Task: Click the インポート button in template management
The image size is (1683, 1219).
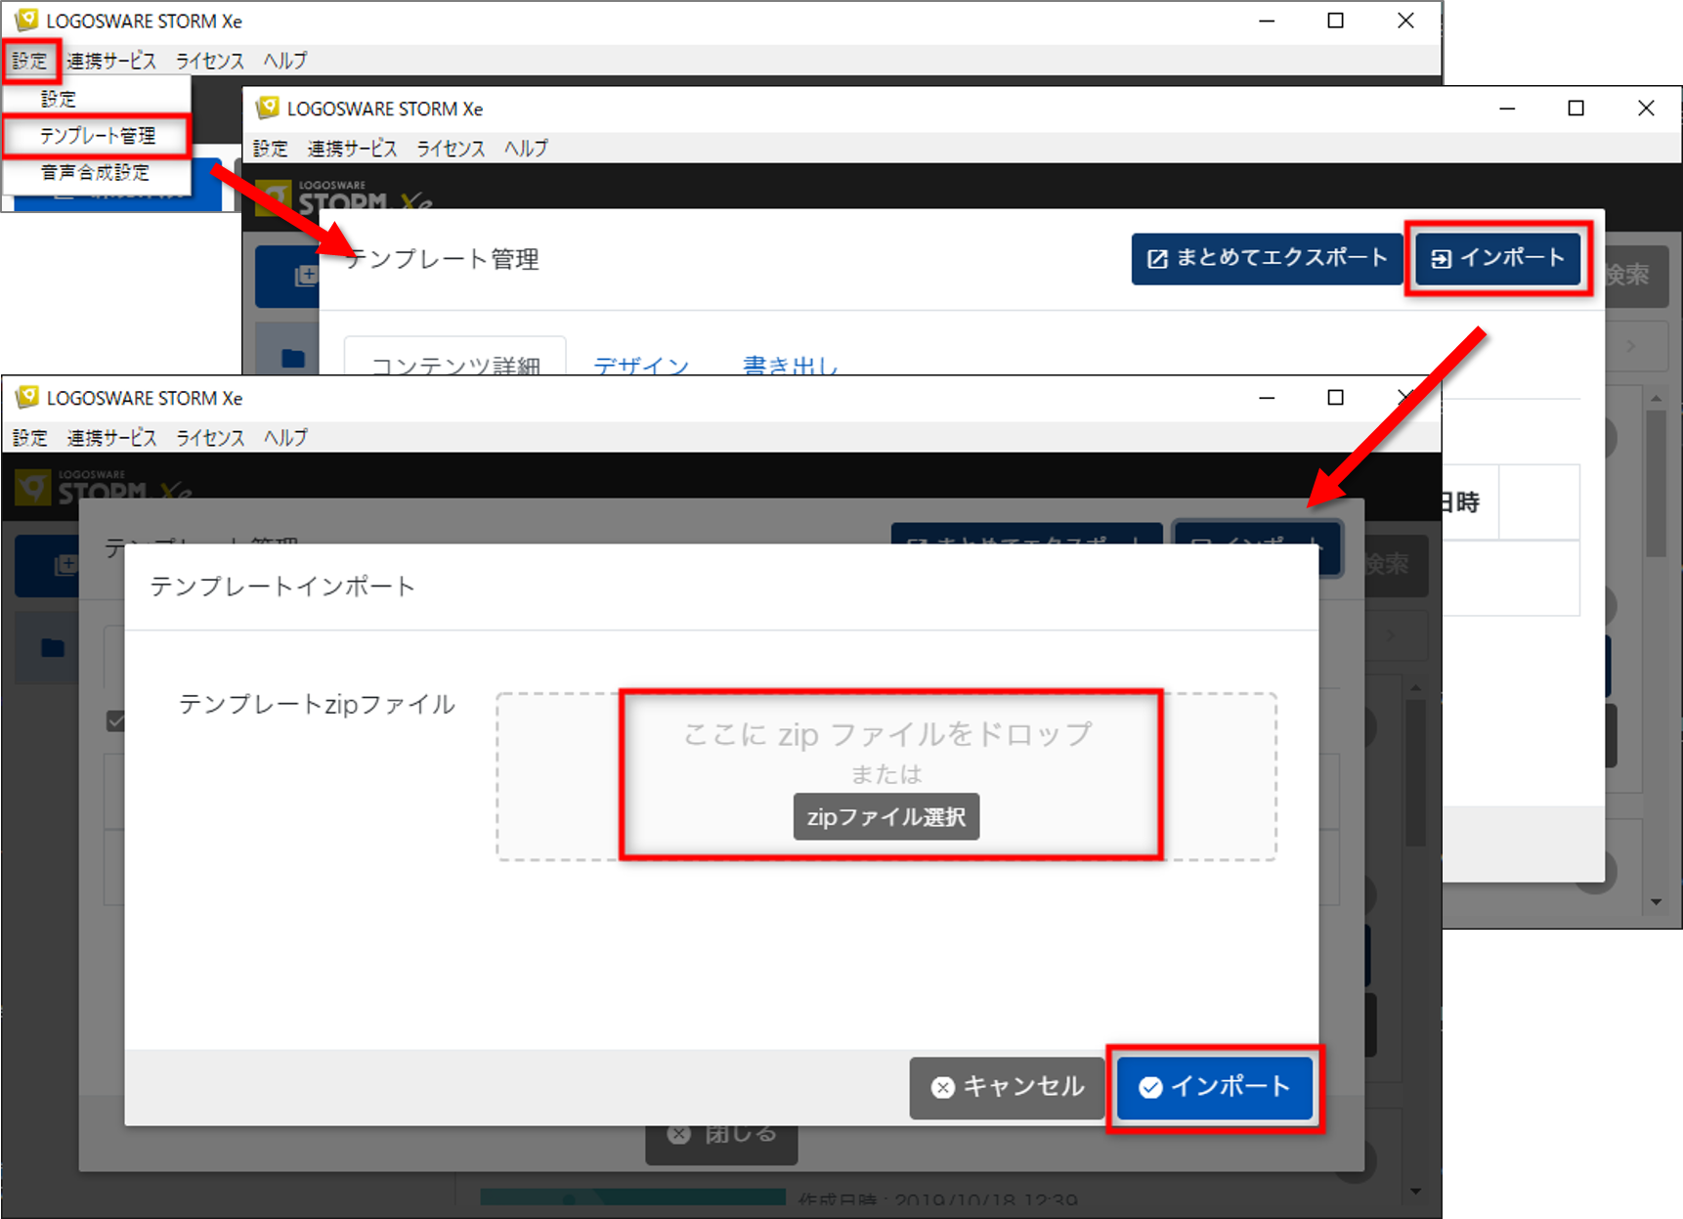Action: tap(1497, 258)
